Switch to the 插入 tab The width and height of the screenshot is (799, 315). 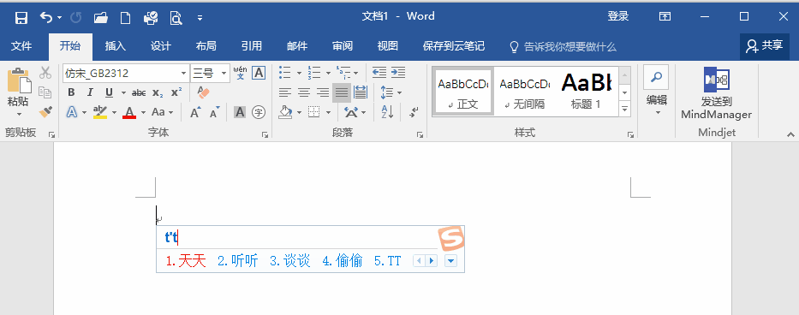(x=115, y=46)
